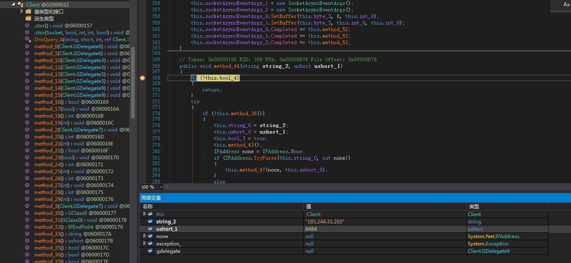
Task: Click the string_2 variable icon in locals
Action: pyautogui.click(x=150, y=221)
